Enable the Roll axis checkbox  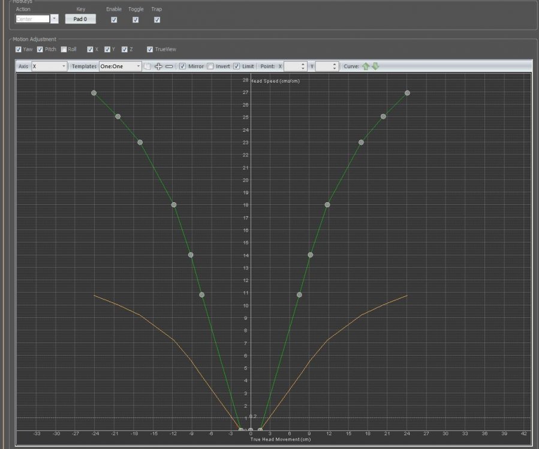pos(64,49)
